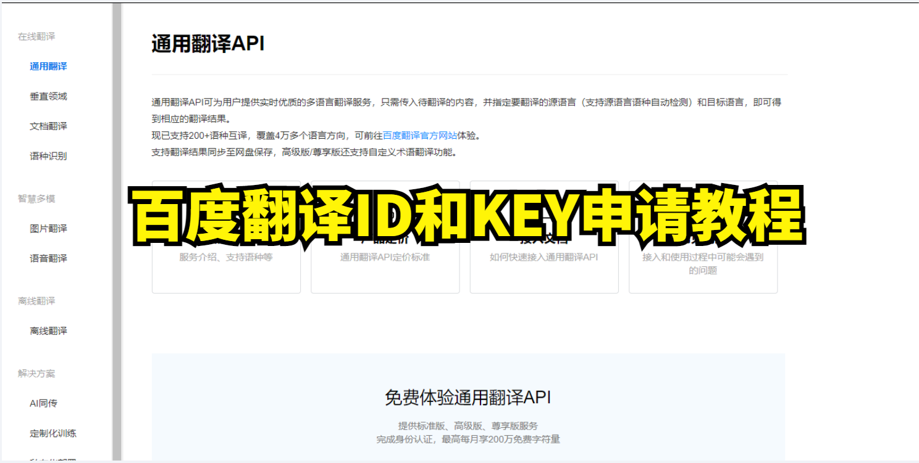Follow the 百度翻译官方网站 hyperlink

(420, 136)
